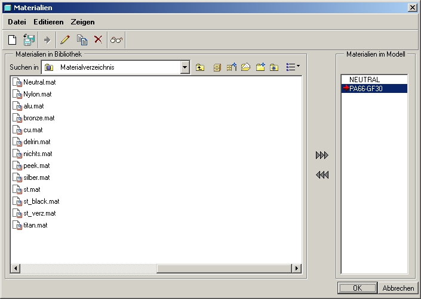
Task: Select st.mat file
Action: 27,189
